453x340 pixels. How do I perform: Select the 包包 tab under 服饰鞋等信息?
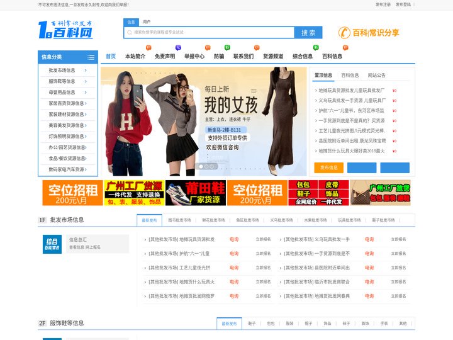point(271,324)
